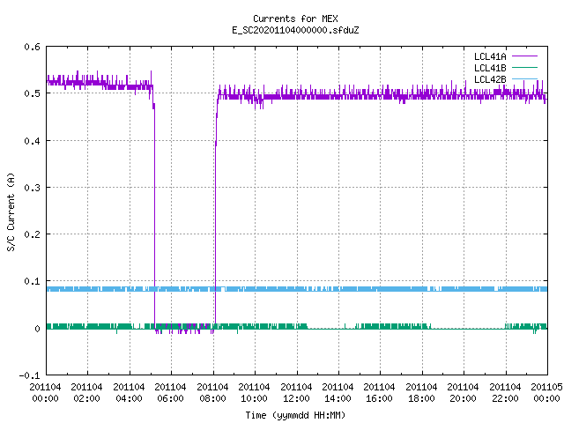The image size is (564, 423).
Task: Click the 22:00 x-axis time label
Action: [x=505, y=398]
